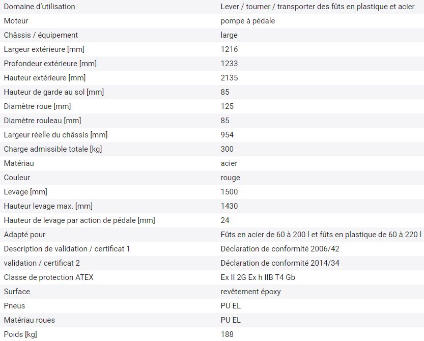
Task: Select the 2135 outer height value
Action: point(229,78)
